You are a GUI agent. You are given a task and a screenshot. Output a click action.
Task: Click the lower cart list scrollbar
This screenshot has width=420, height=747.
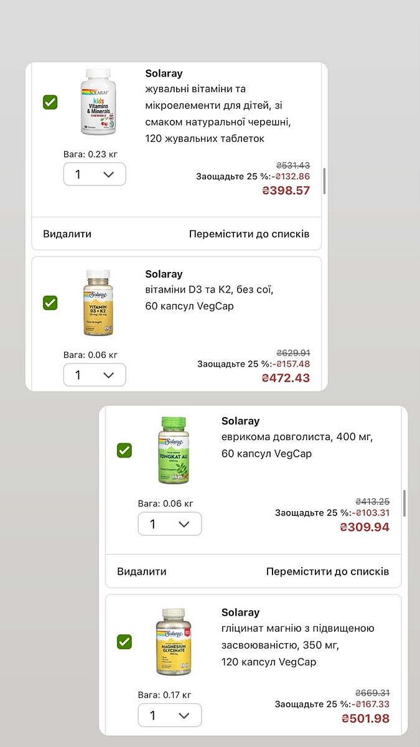[x=404, y=503]
